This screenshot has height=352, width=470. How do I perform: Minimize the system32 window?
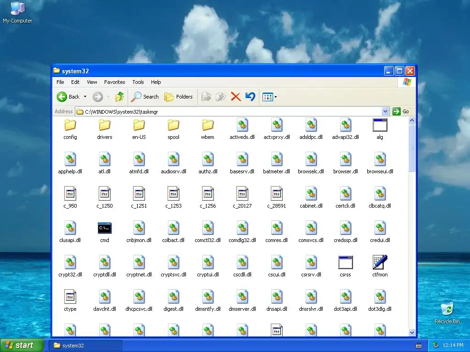click(x=388, y=71)
